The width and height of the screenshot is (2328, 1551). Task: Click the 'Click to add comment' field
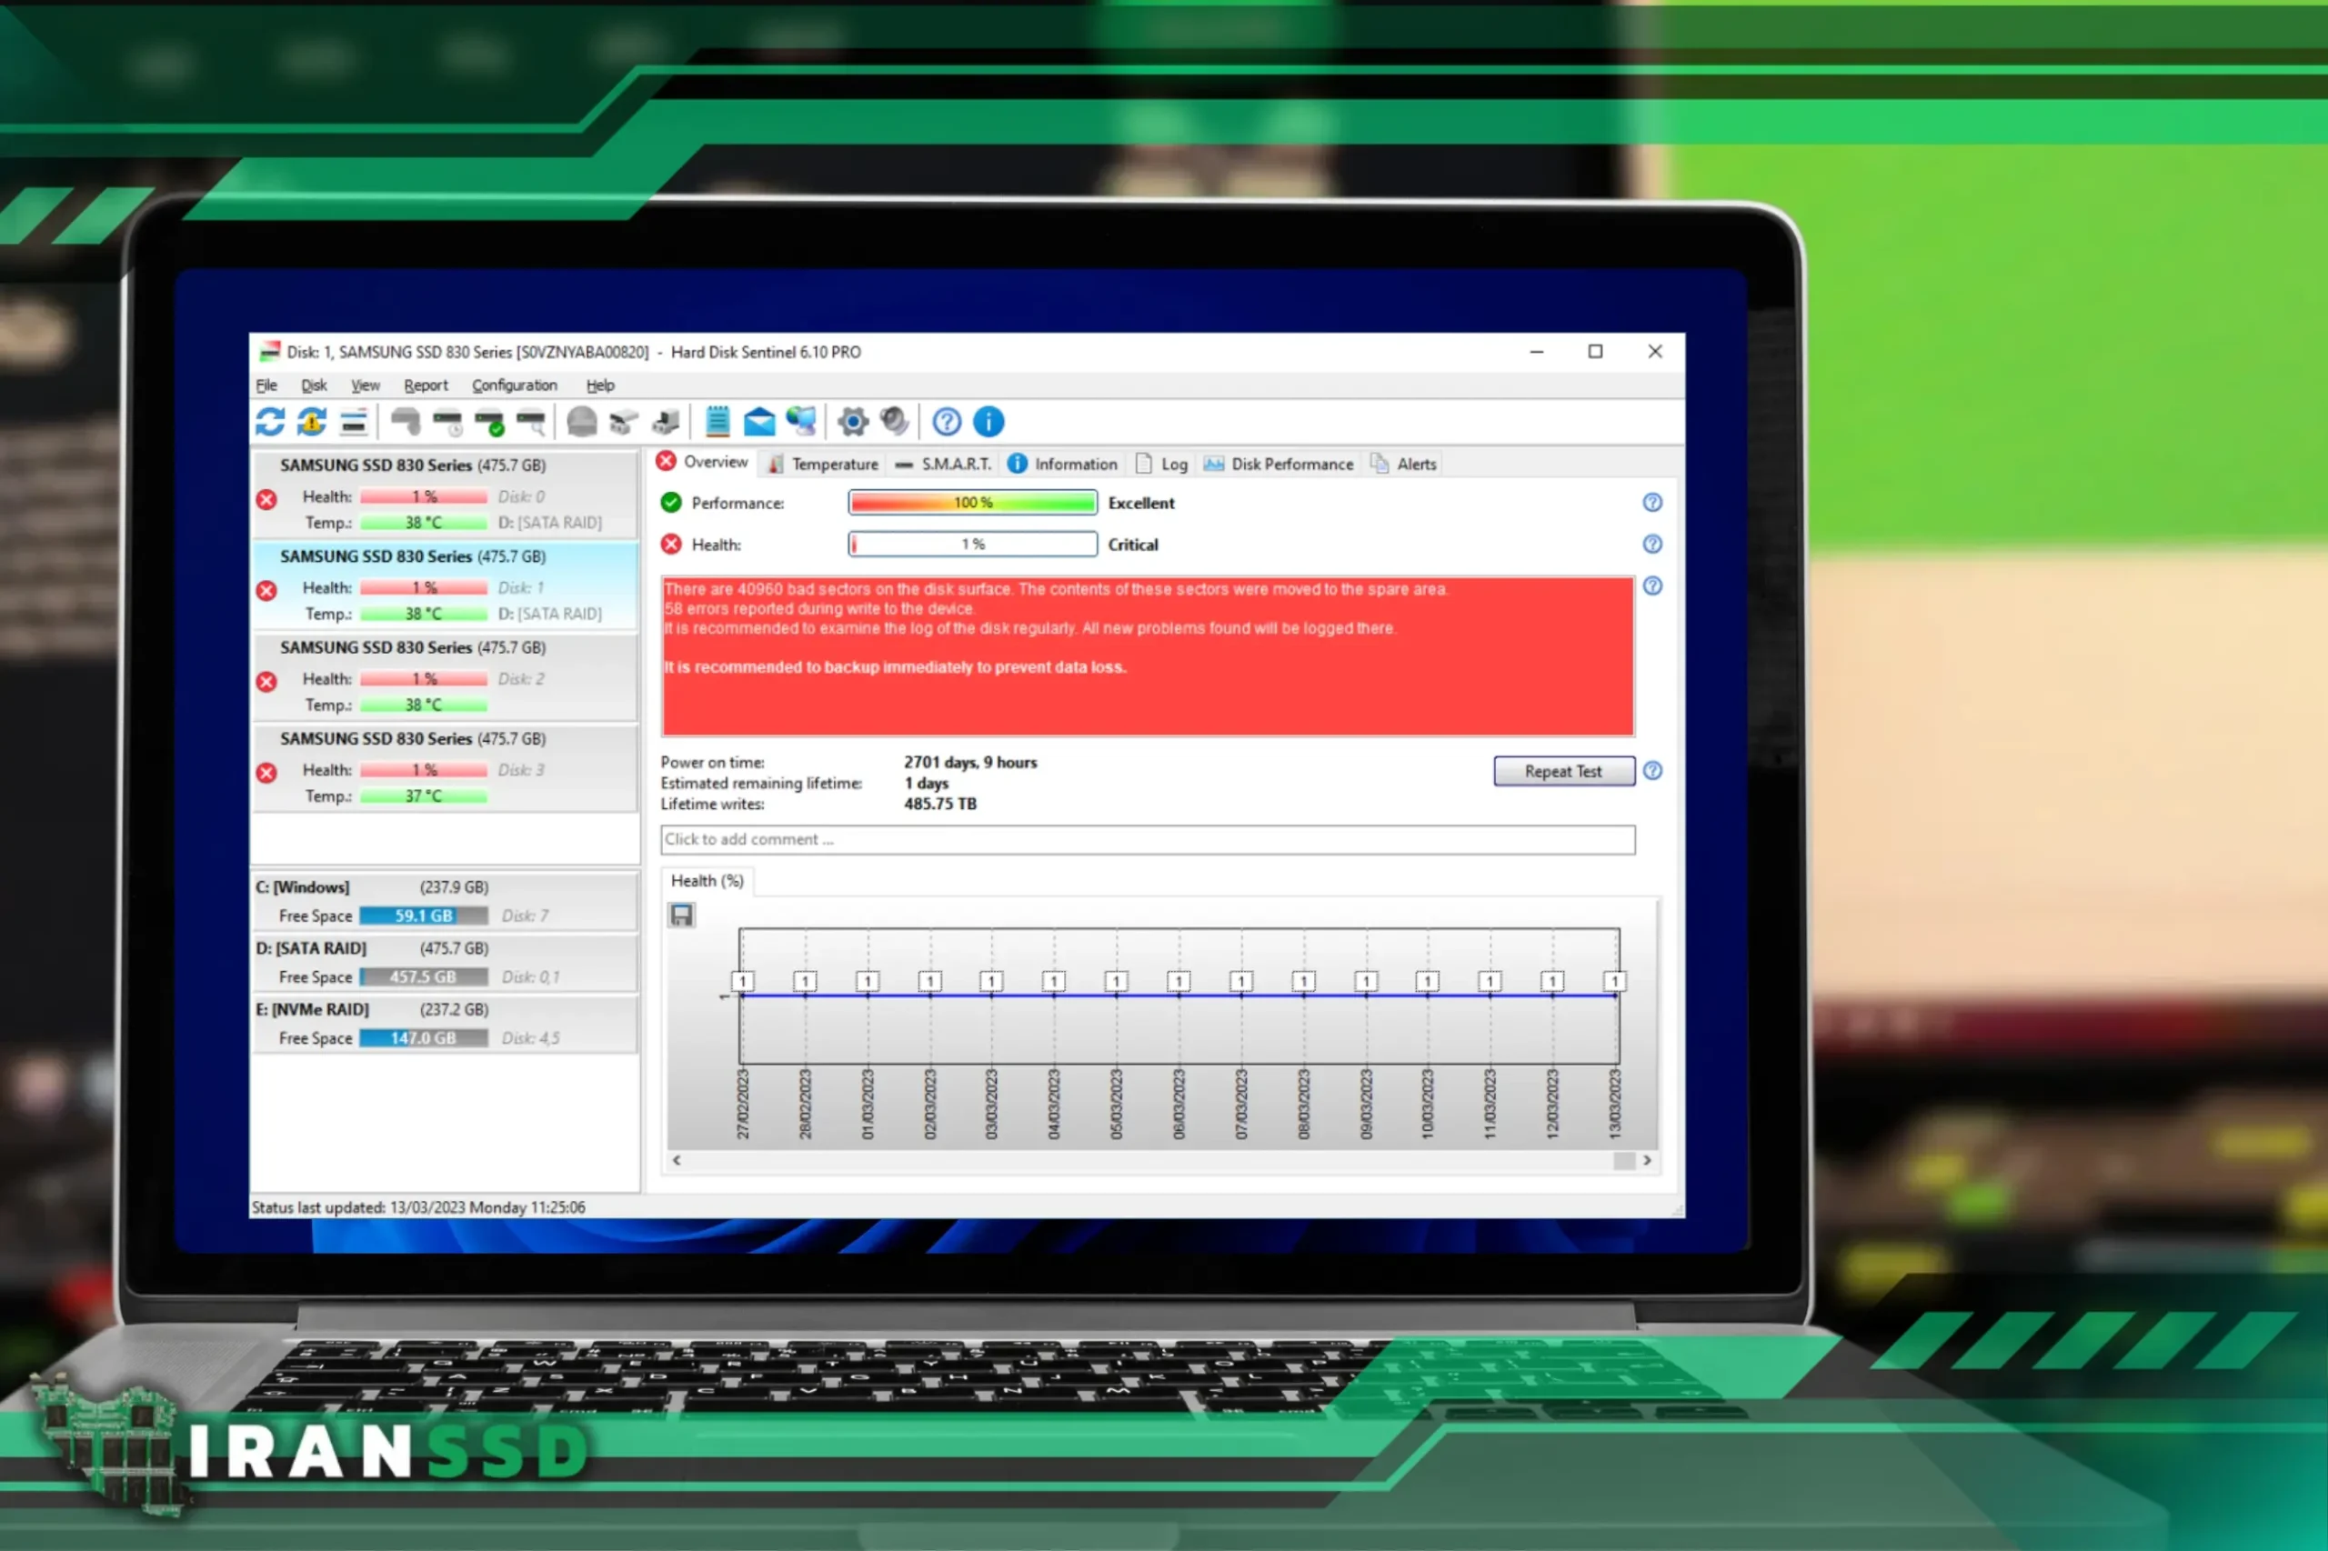tap(1147, 840)
